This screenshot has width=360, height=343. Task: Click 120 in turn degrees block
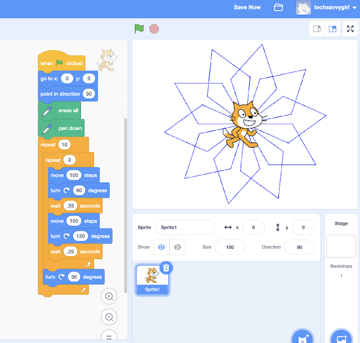80,236
